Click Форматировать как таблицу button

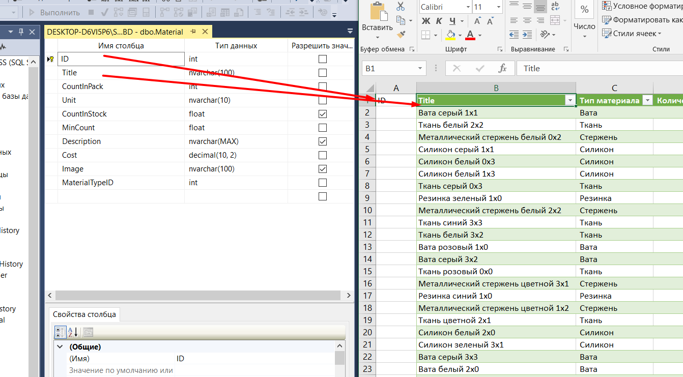(x=642, y=20)
